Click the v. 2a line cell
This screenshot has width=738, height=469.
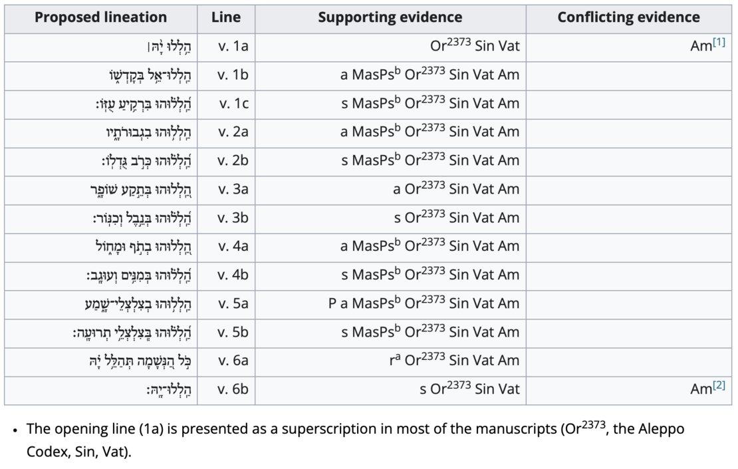233,132
